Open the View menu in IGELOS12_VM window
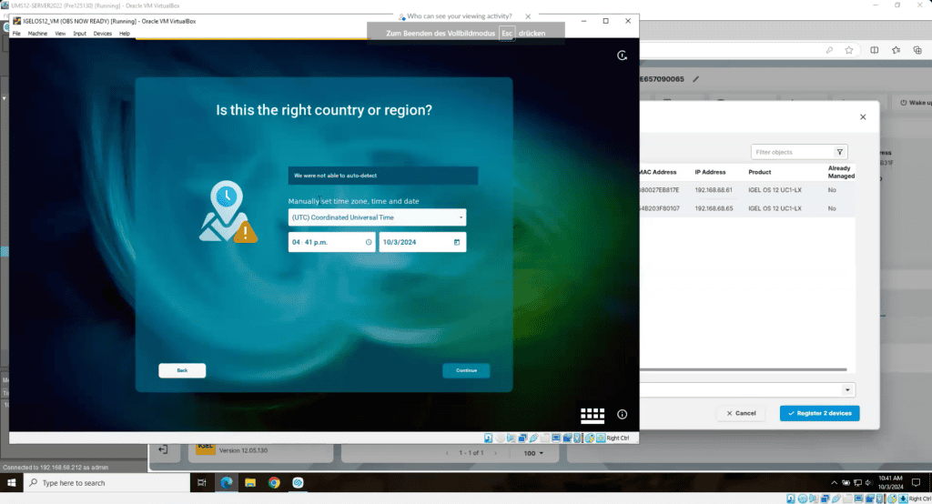 pos(60,34)
